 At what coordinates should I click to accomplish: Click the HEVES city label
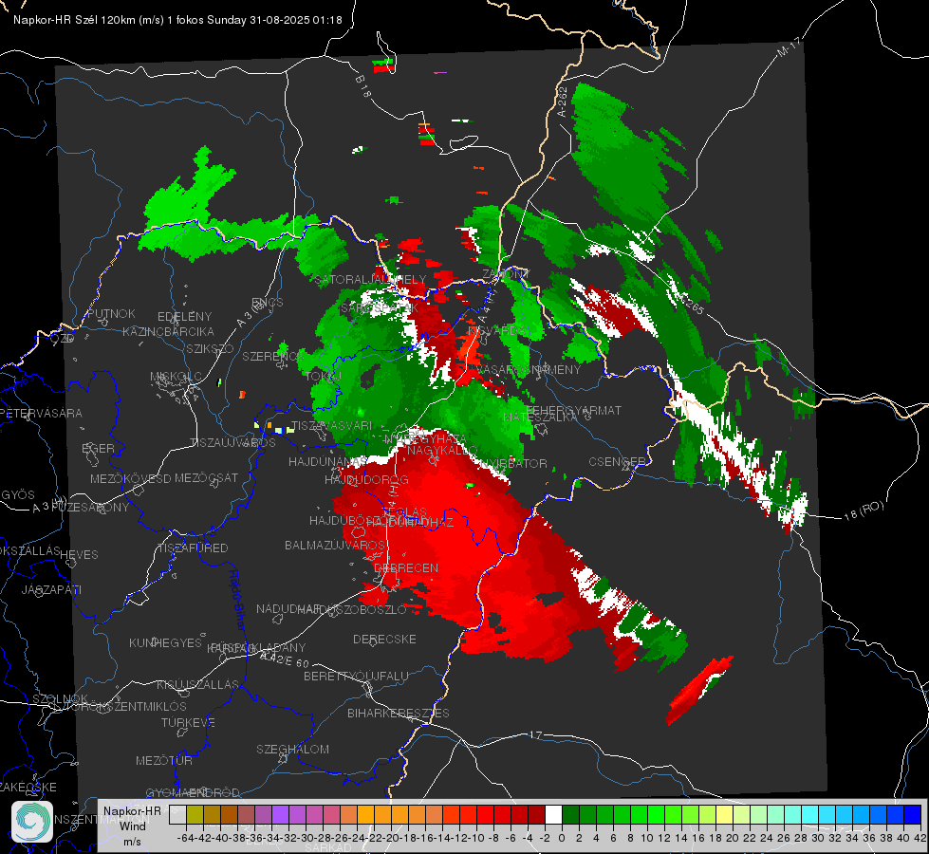(80, 555)
